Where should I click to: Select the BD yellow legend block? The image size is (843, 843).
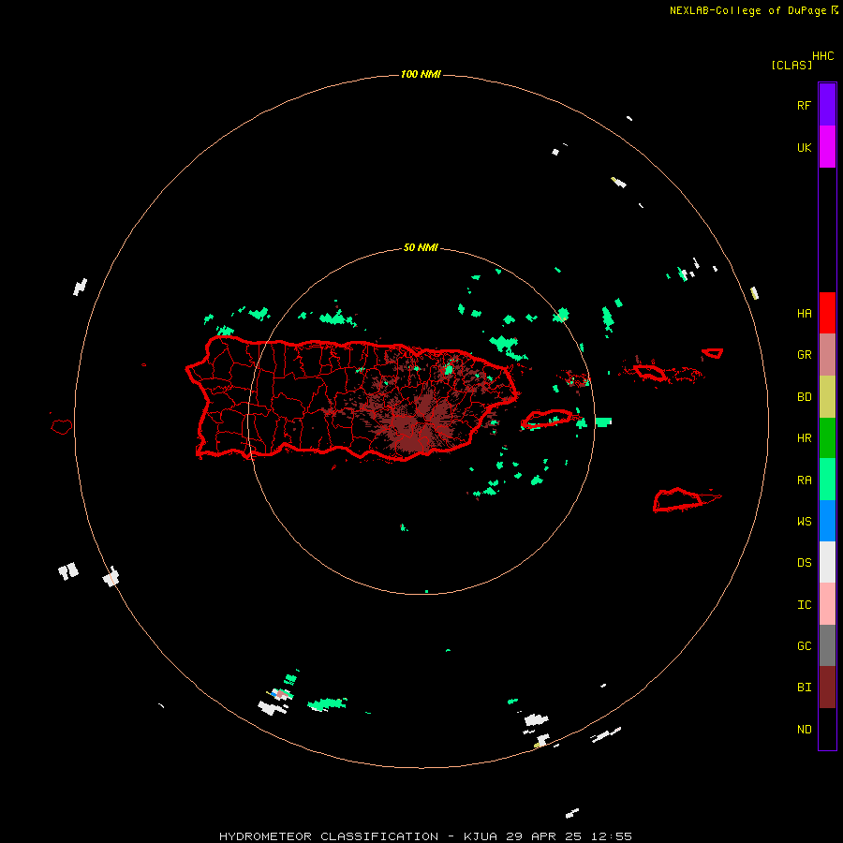coord(827,397)
